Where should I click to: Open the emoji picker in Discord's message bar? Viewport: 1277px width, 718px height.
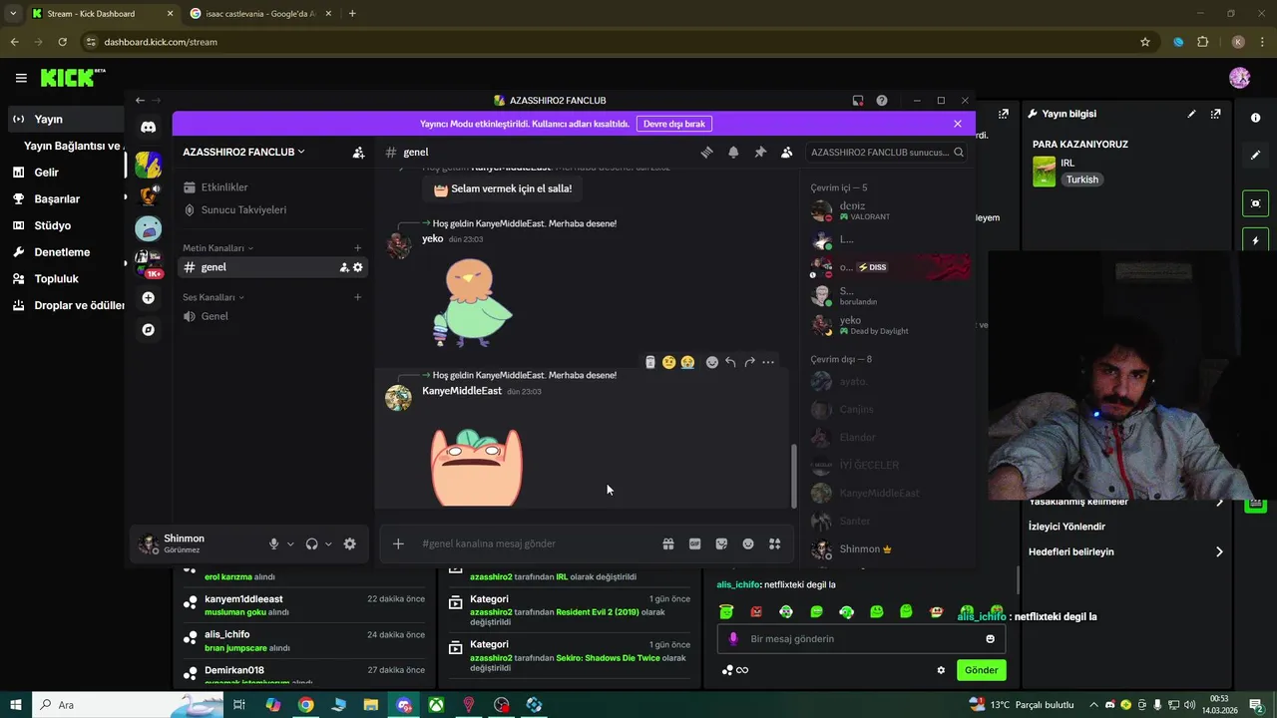point(748,543)
